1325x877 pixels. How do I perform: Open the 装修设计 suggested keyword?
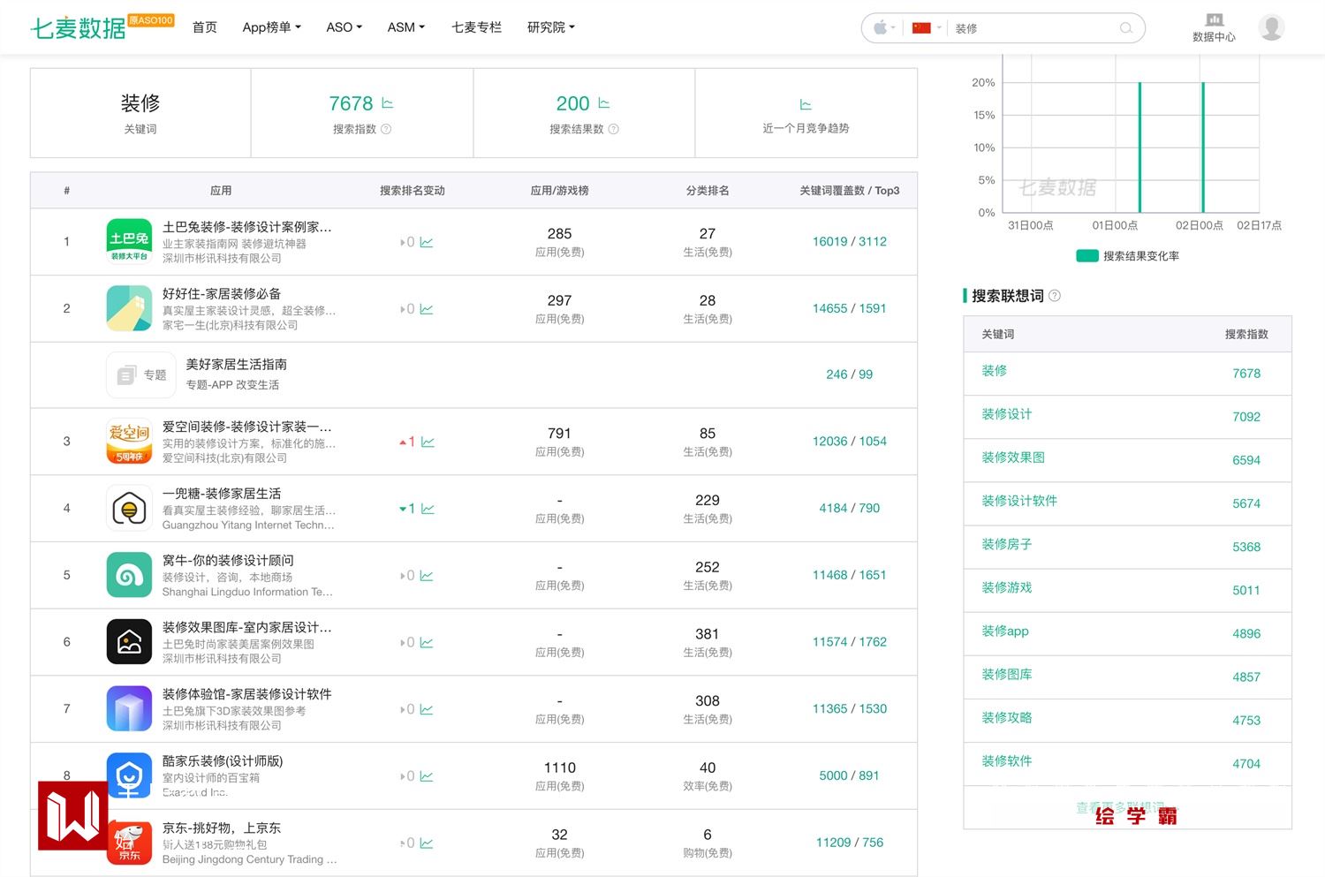(x=1007, y=414)
